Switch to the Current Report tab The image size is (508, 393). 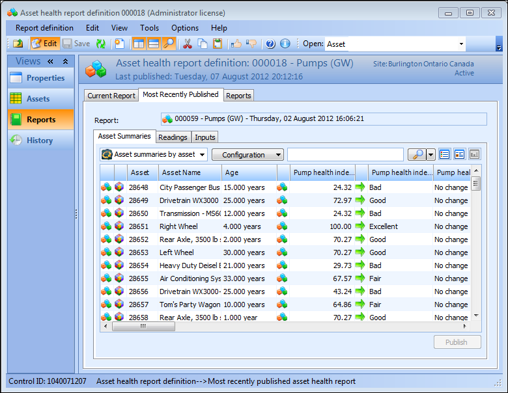point(111,96)
